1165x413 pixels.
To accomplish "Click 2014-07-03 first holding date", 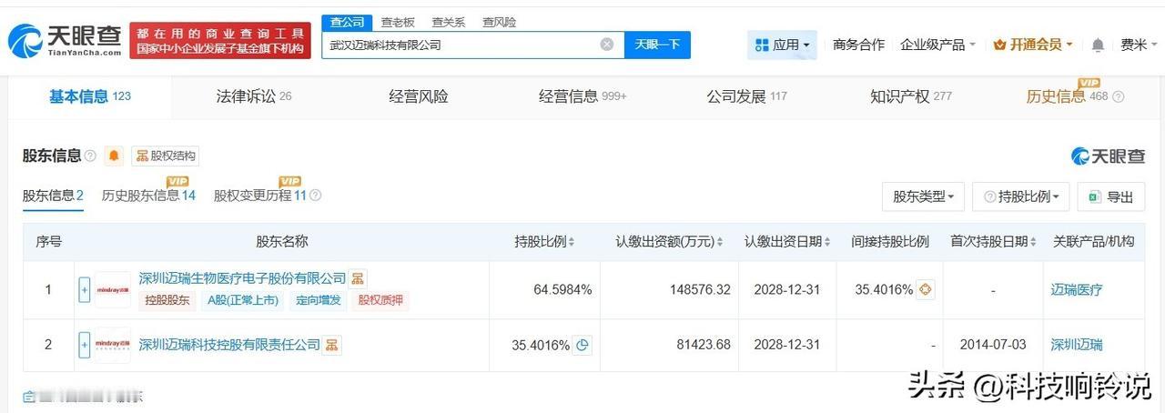I will (x=992, y=345).
